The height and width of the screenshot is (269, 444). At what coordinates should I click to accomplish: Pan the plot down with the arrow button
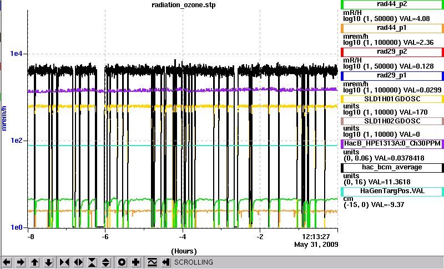coord(49,262)
